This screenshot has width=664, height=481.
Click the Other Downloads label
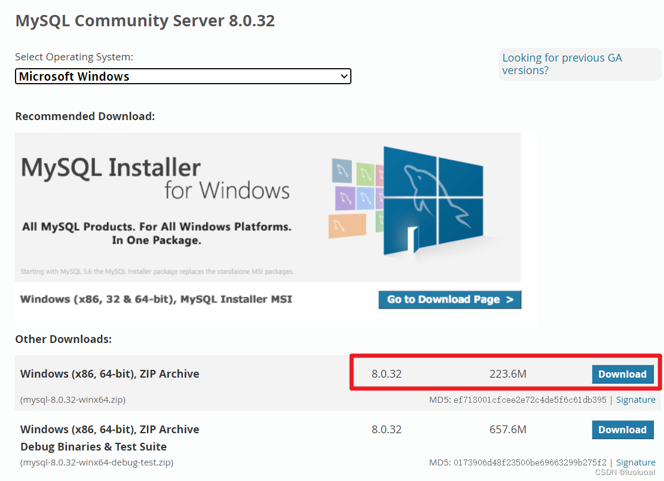click(x=63, y=339)
